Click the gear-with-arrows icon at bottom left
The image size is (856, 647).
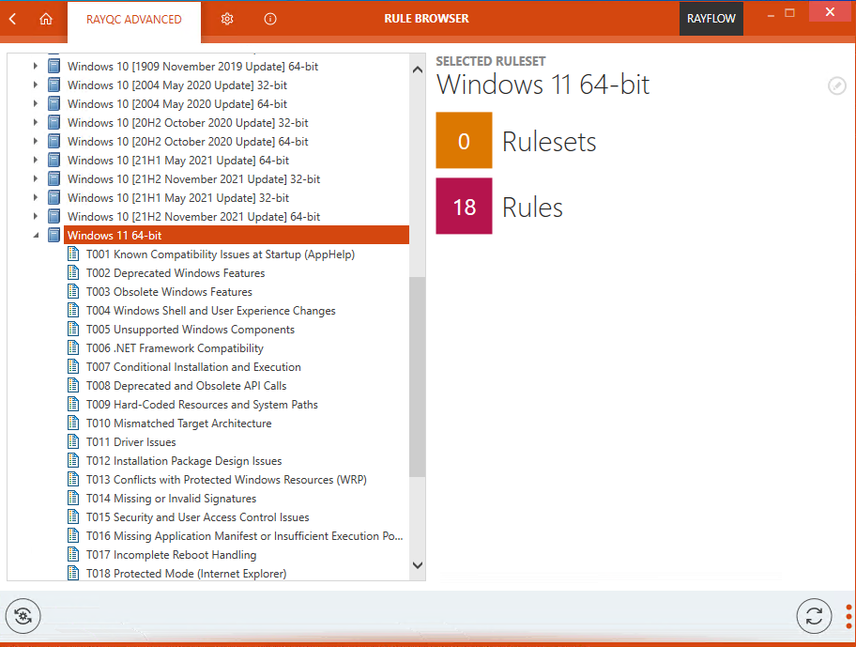(23, 616)
